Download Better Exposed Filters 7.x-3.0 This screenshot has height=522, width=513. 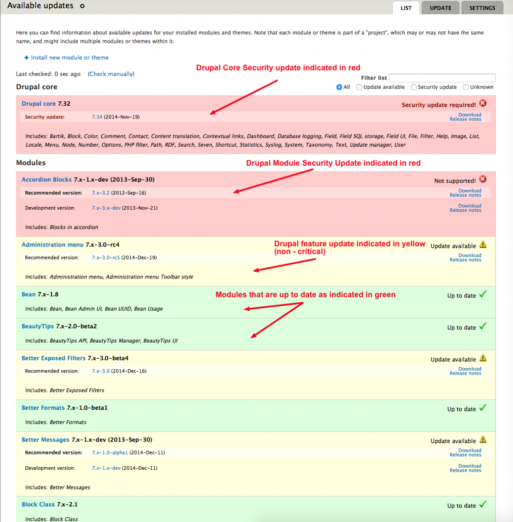[x=470, y=369]
